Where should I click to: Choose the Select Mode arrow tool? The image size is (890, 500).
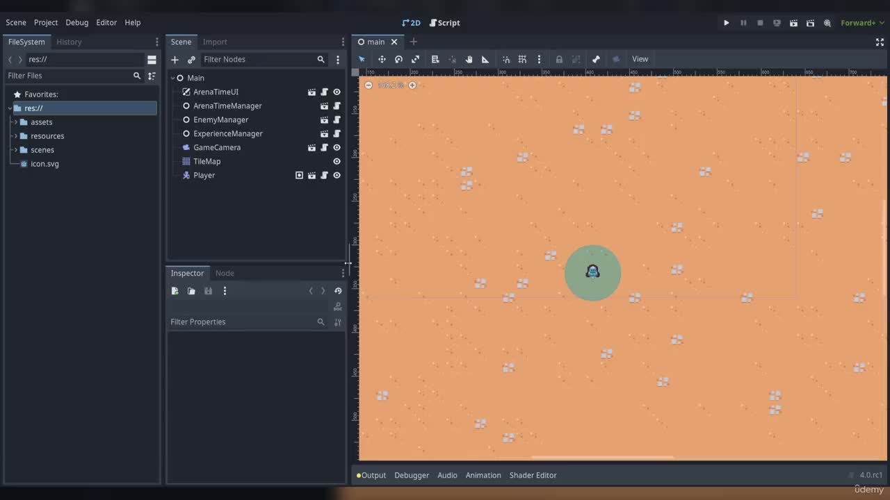click(362, 59)
